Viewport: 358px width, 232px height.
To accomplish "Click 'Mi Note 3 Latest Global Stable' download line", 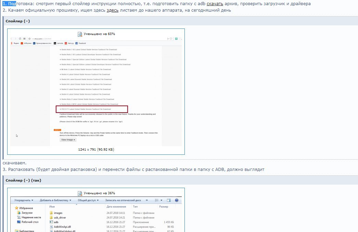I will [85, 69].
